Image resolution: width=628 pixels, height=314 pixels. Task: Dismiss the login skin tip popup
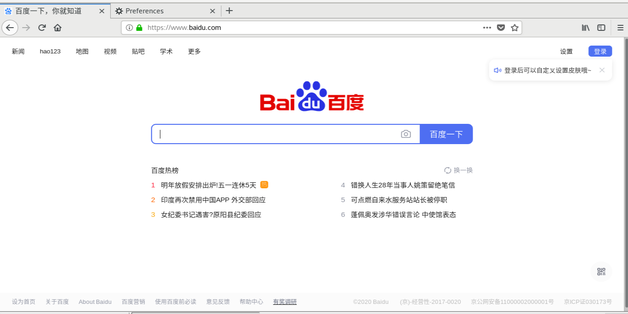[x=602, y=70]
